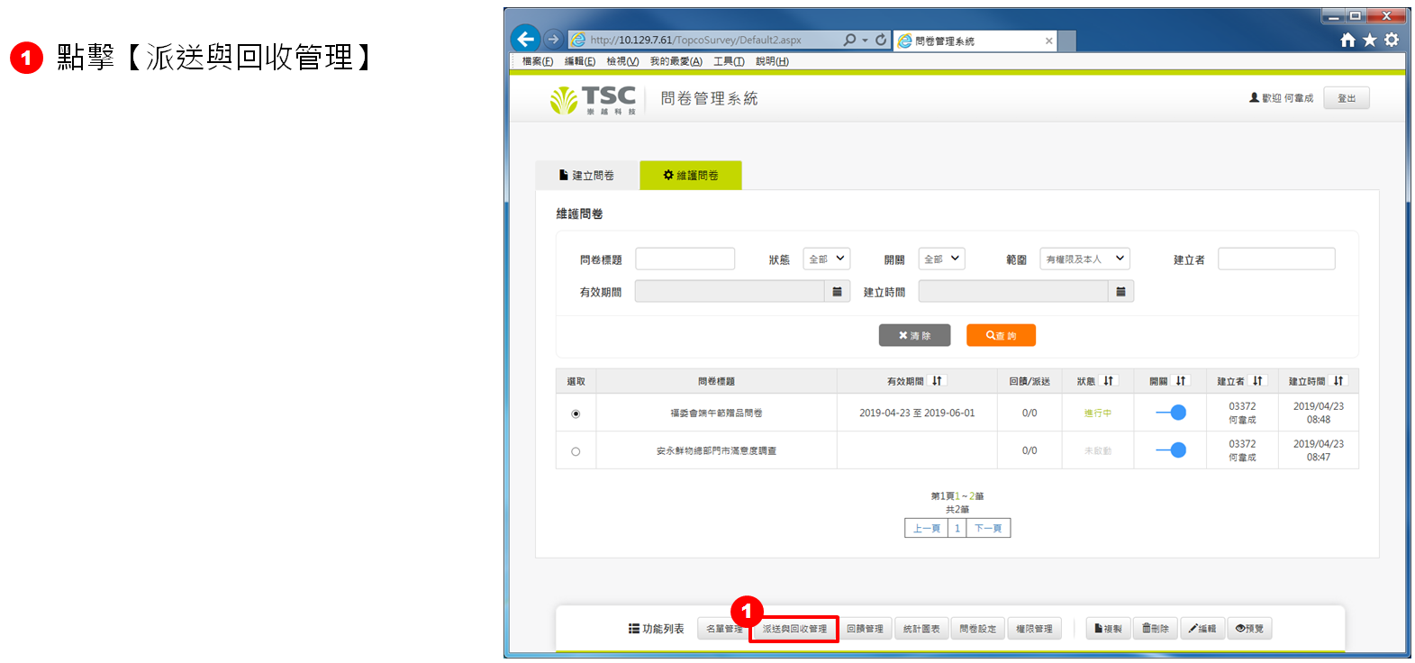Screen dimensions: 1415x663
Task: Expand the 開關 dropdown
Action: pos(941,259)
